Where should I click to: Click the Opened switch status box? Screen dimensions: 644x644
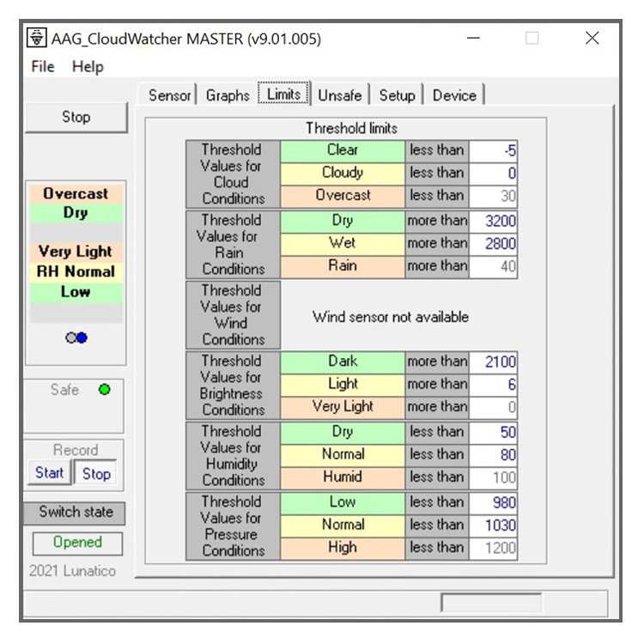click(x=77, y=543)
